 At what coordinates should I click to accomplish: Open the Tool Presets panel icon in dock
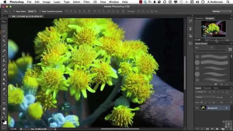[x=190, y=43]
